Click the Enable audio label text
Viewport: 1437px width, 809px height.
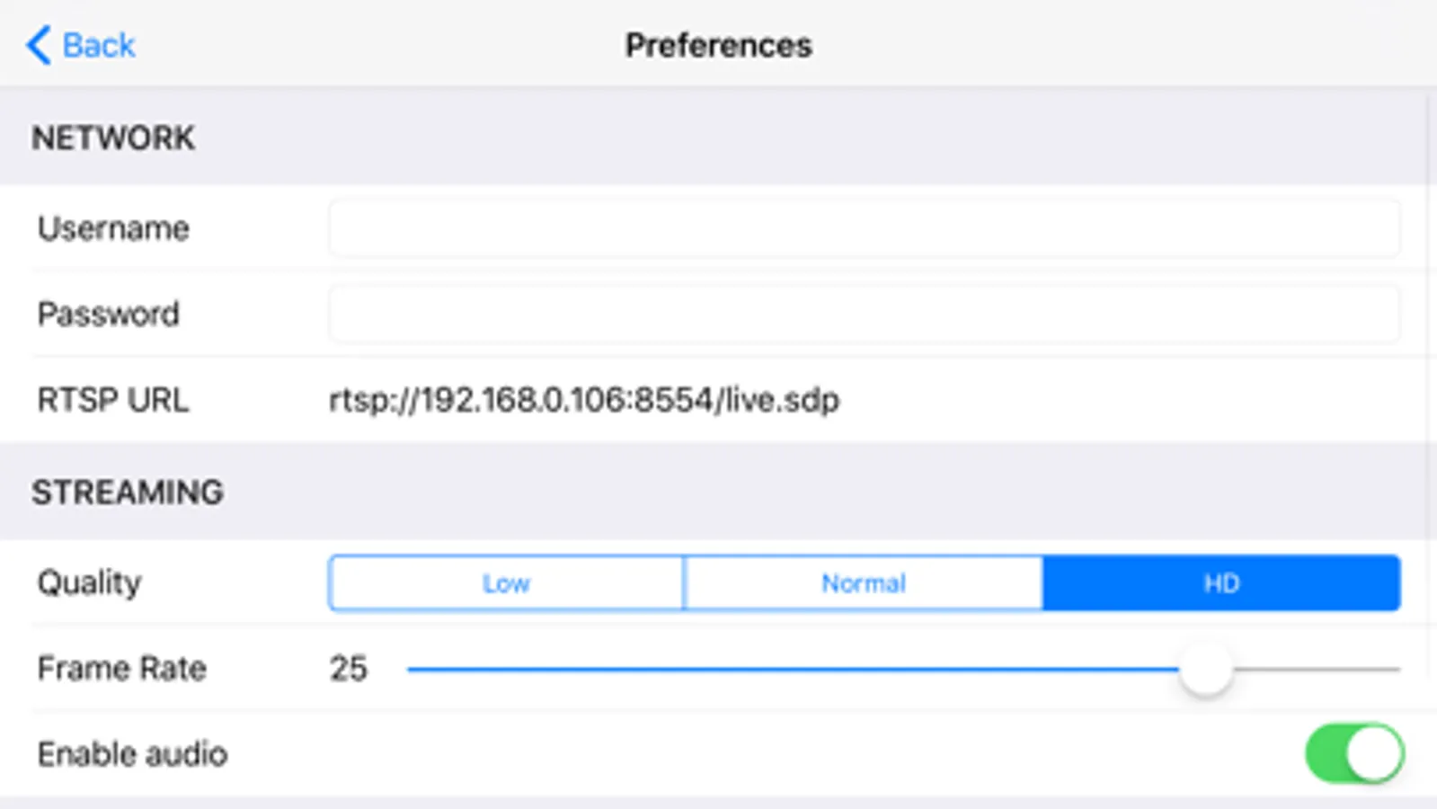tap(132, 754)
